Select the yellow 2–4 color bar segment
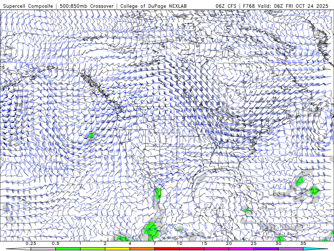The width and height of the screenshot is (334, 251). [117, 249]
